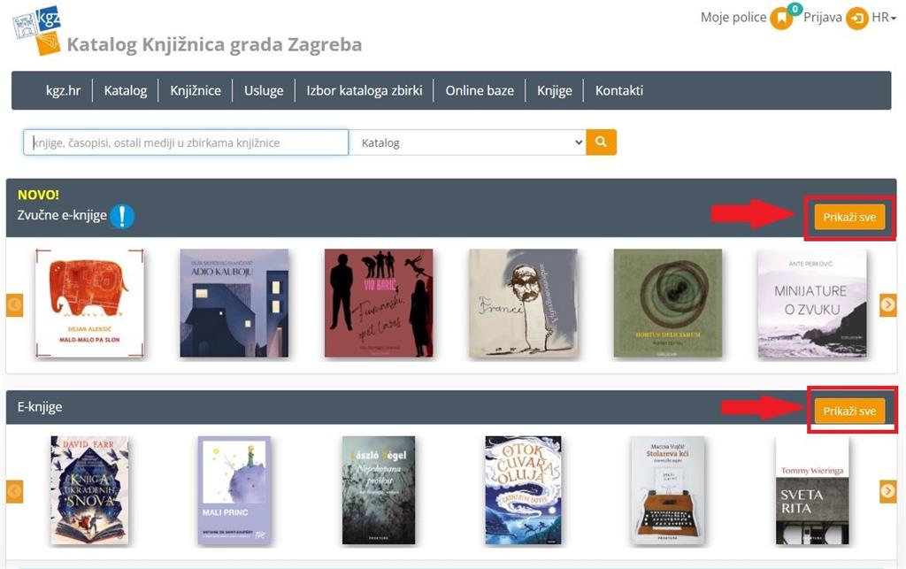The image size is (906, 569).
Task: Click the blue info icon beside Zvučne e-knjige
Action: [122, 216]
